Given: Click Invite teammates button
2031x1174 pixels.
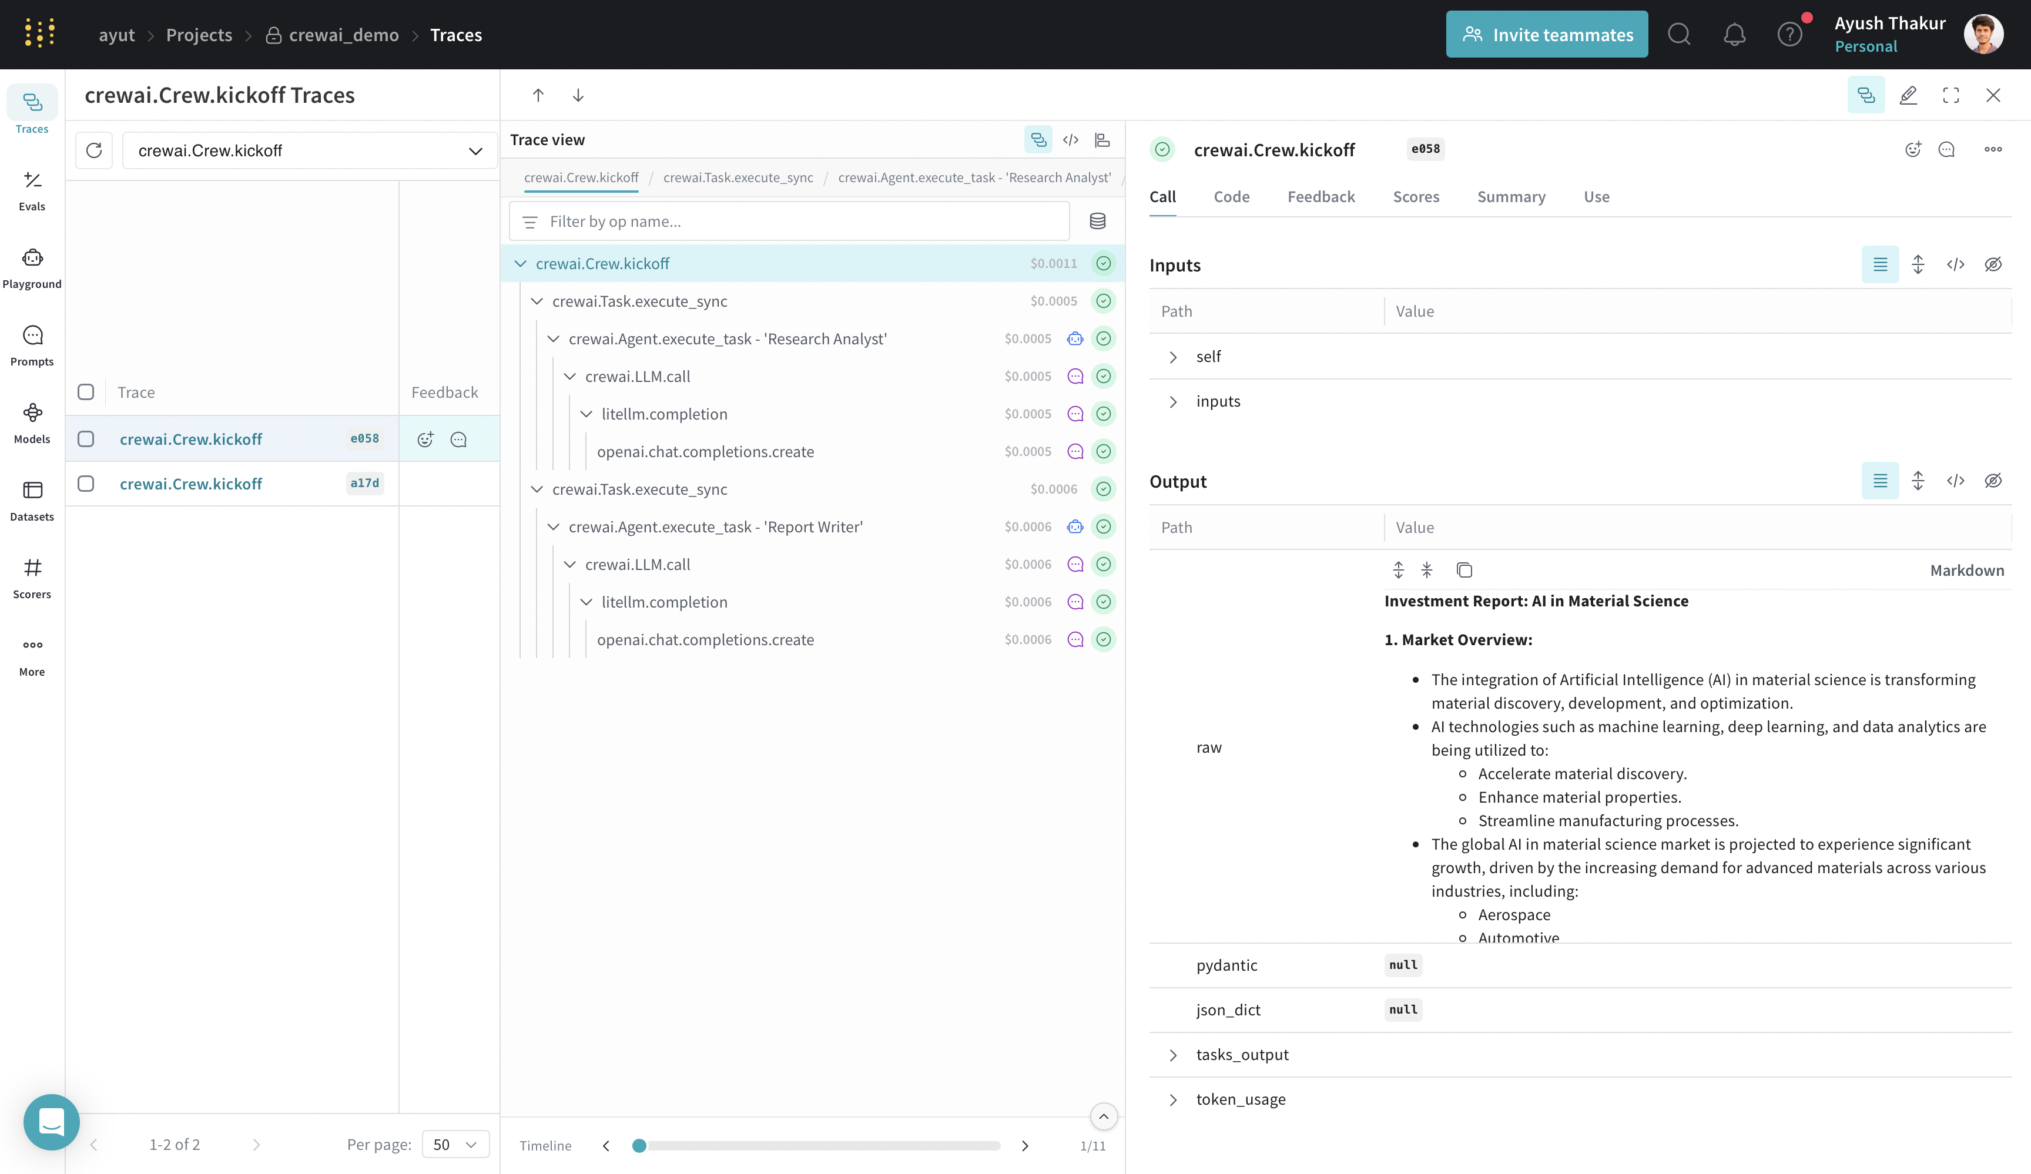Looking at the screenshot, I should 1546,35.
